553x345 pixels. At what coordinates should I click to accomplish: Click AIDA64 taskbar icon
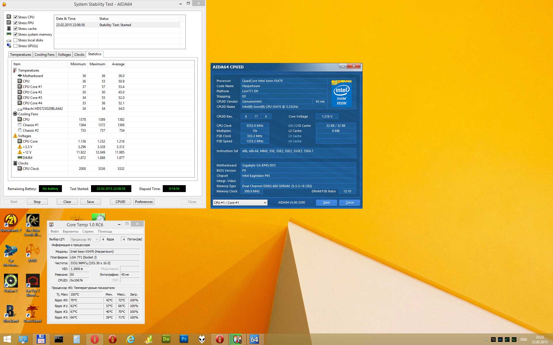click(254, 339)
